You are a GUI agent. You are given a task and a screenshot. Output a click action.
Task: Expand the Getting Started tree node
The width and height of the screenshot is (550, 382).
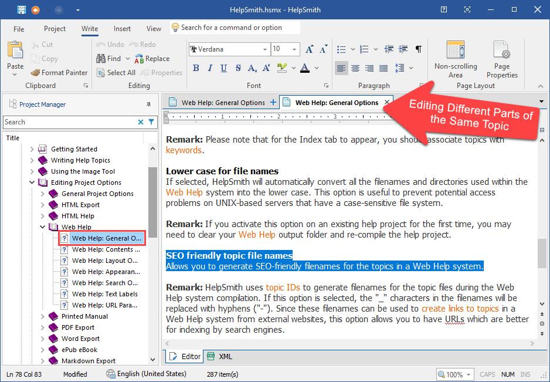point(32,149)
